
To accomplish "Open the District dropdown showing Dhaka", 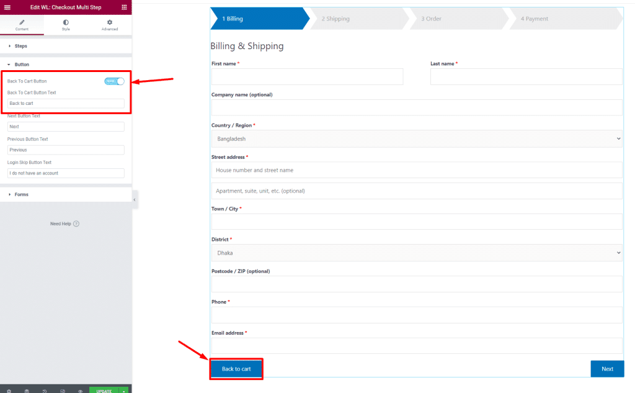I will pyautogui.click(x=416, y=253).
